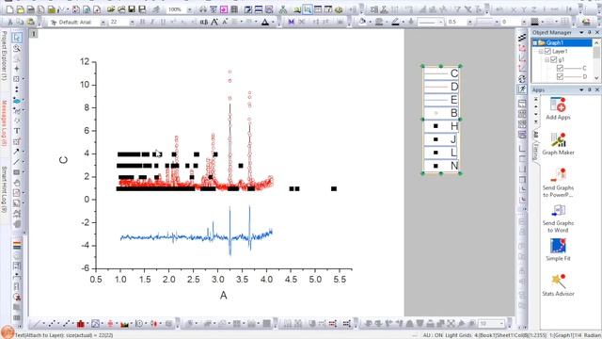602x339 pixels.
Task: Select the Zoom-in tool in Tools toolbar
Action: [x=17, y=48]
